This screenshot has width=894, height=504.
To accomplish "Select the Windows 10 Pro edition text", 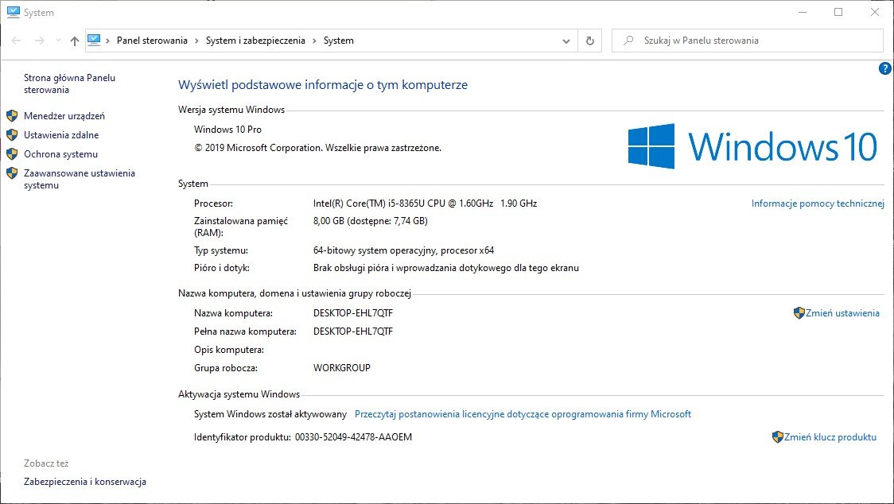I will point(227,130).
